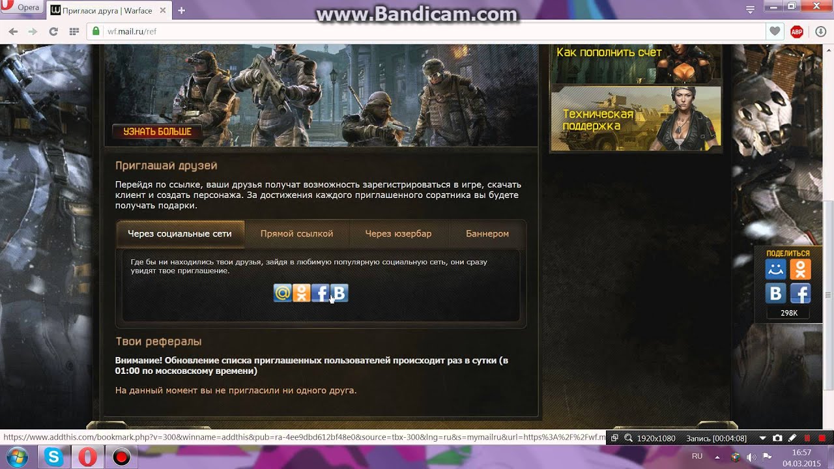834x469 pixels.
Task: Click RU language indicator in taskbar
Action: pos(697,457)
